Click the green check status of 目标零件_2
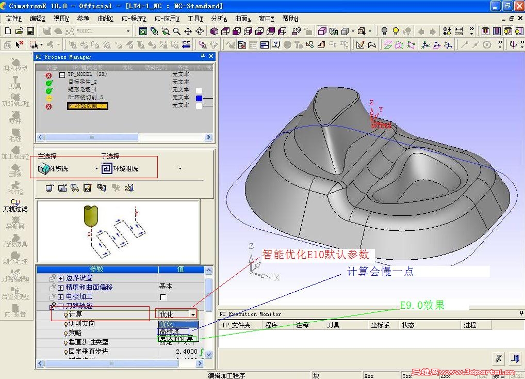This screenshot has width=525, height=379. tap(49, 83)
